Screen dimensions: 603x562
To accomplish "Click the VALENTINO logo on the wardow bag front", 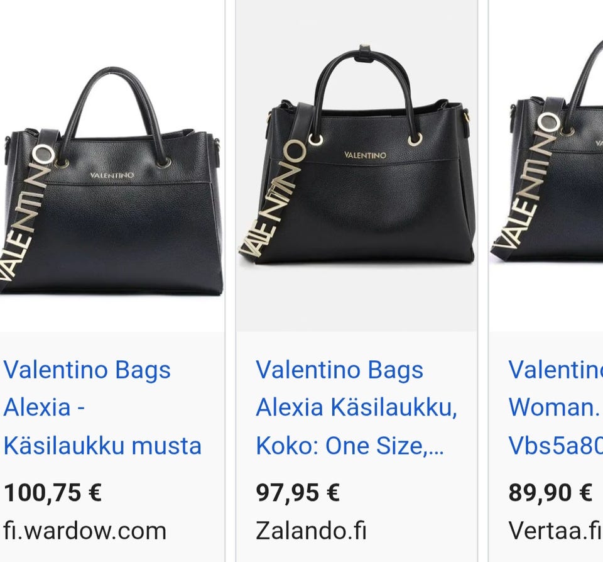I will point(112,175).
